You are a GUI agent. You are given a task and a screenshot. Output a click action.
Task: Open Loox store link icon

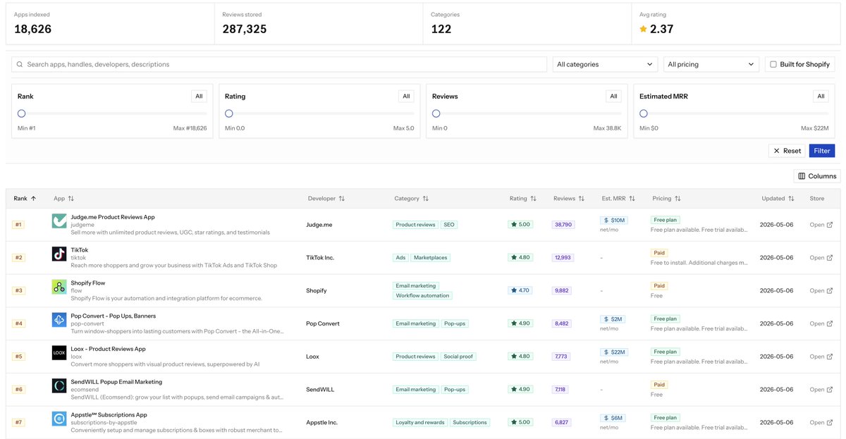(x=830, y=357)
